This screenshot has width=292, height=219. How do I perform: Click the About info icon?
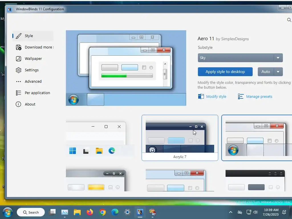(18, 104)
